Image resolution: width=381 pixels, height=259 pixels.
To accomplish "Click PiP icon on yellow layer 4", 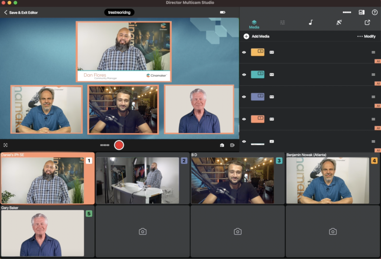I will (272, 52).
